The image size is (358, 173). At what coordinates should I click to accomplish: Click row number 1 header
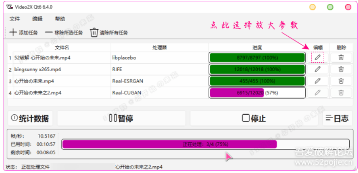click(10, 58)
